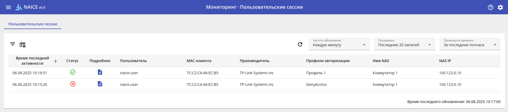Click the green success status icon

pos(73,72)
